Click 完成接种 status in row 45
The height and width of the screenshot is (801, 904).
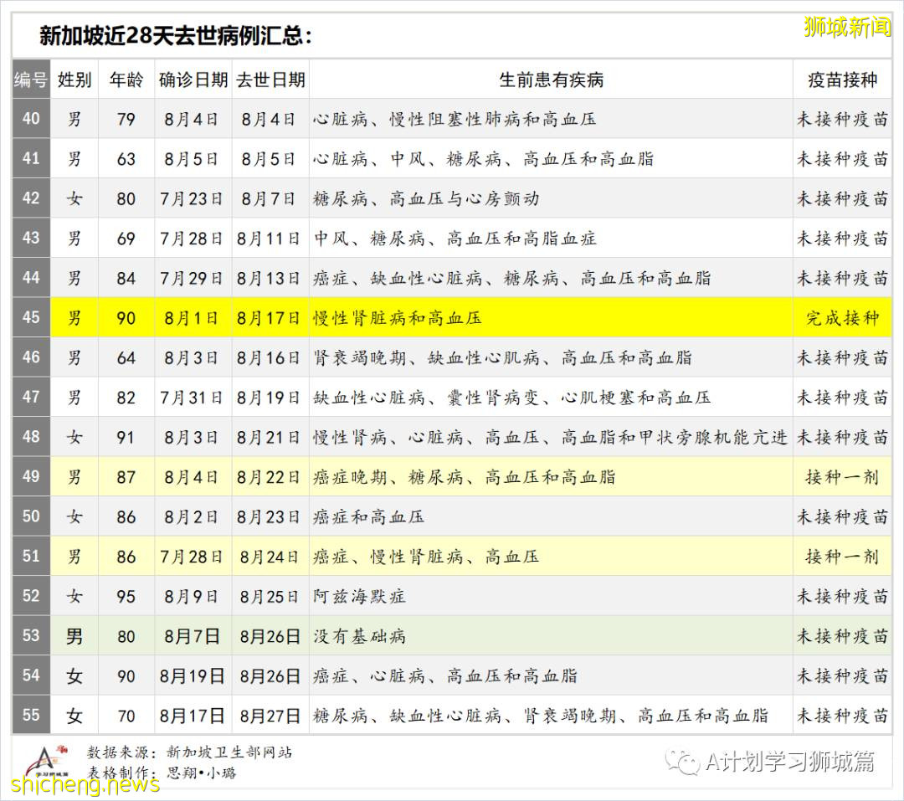tap(842, 318)
